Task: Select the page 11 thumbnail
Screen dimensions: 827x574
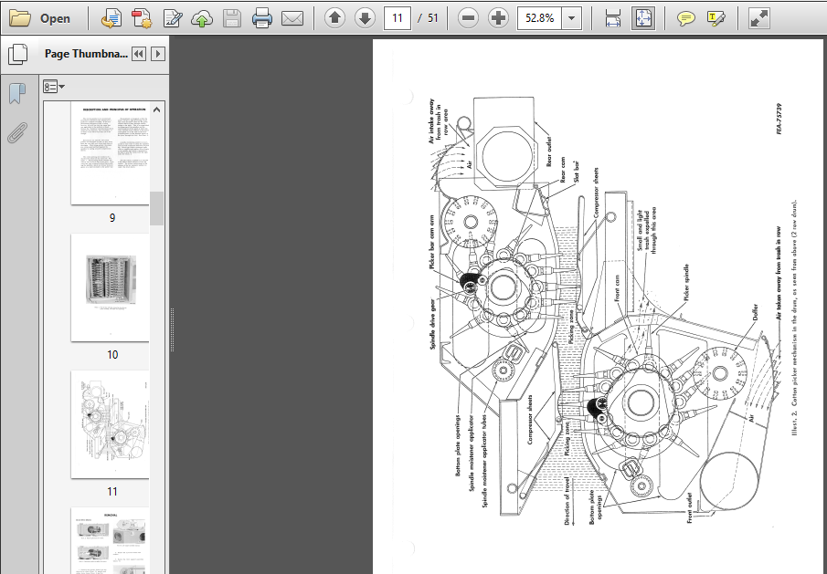Action: tap(110, 424)
